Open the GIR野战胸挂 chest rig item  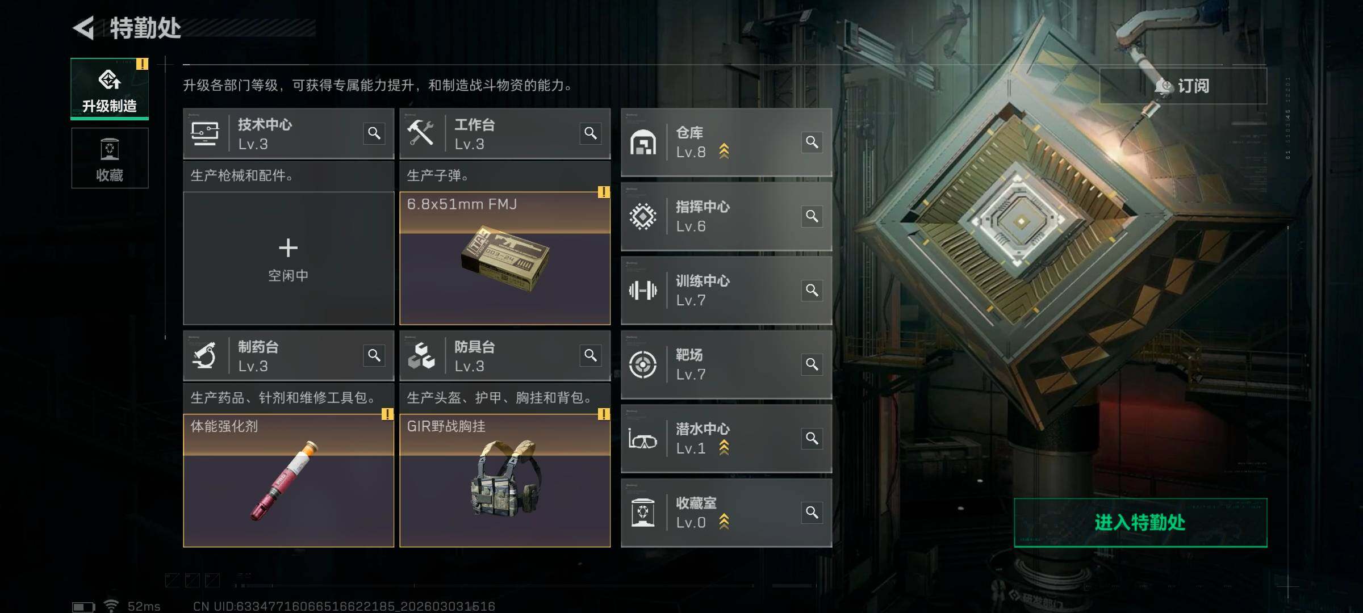point(505,481)
